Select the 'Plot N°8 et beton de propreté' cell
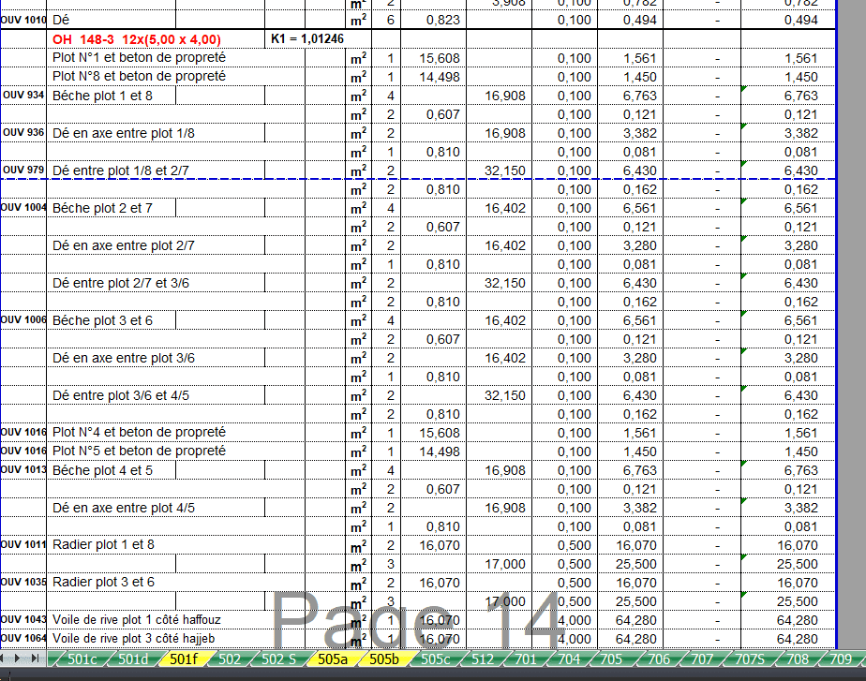The height and width of the screenshot is (681, 866). click(139, 76)
